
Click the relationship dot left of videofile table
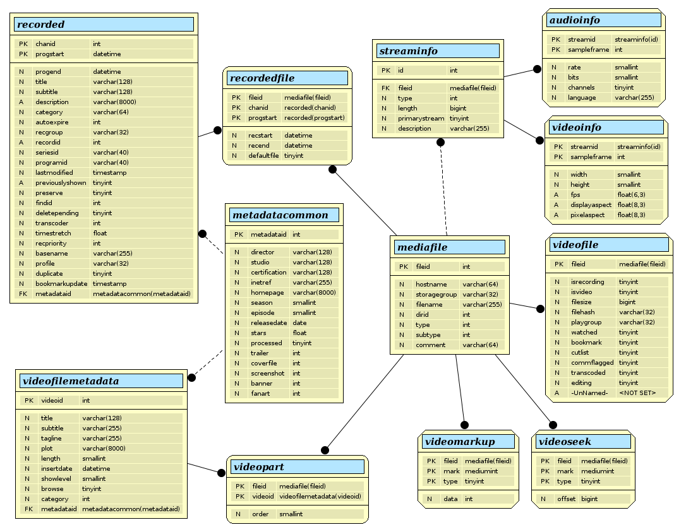540,309
